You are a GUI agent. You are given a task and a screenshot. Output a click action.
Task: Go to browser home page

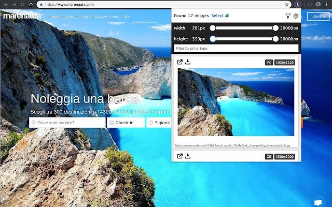32,4
